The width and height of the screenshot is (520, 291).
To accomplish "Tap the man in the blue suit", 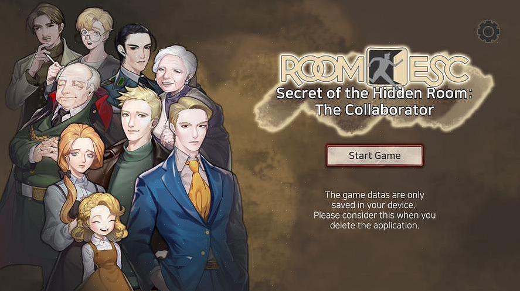I will point(189,199).
